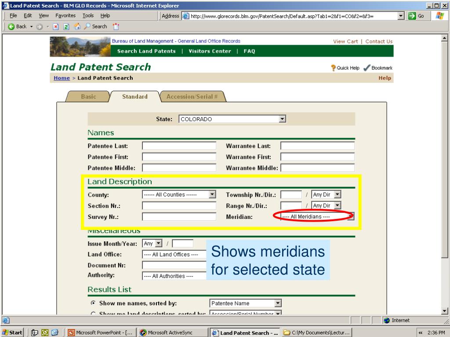Click the Help link on breadcrumb bar
This screenshot has width=450, height=337.
click(x=385, y=78)
